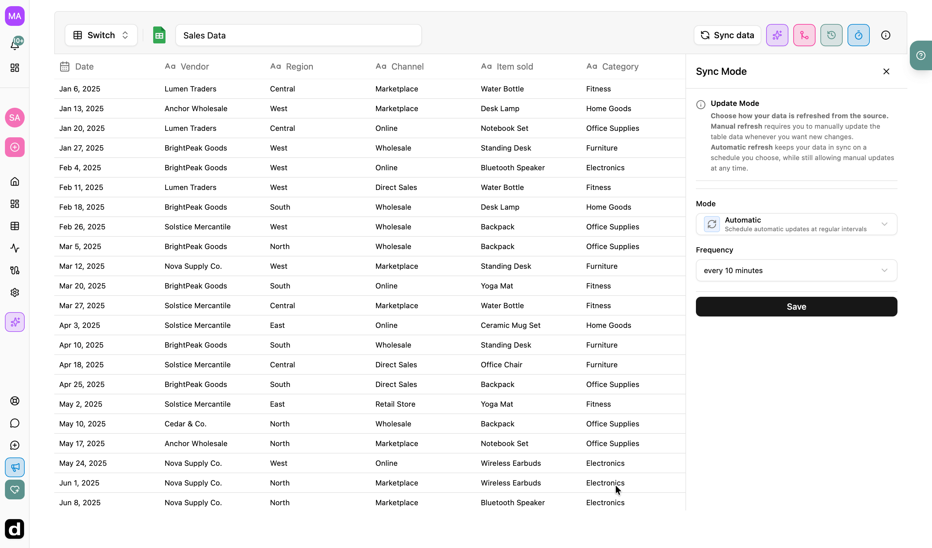This screenshot has height=548, width=932.
Task: Click the AI sparkle toolbar button
Action: pos(777,35)
